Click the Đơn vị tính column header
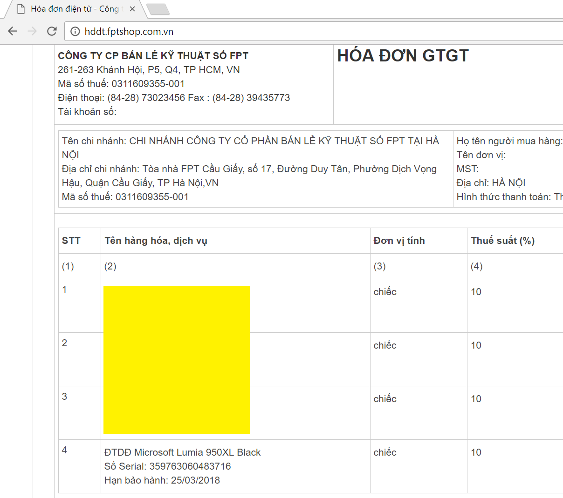The image size is (563, 498). 399,241
